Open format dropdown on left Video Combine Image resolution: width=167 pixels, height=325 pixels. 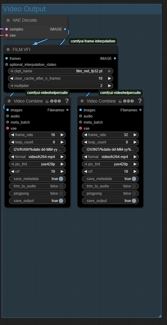[37, 157]
